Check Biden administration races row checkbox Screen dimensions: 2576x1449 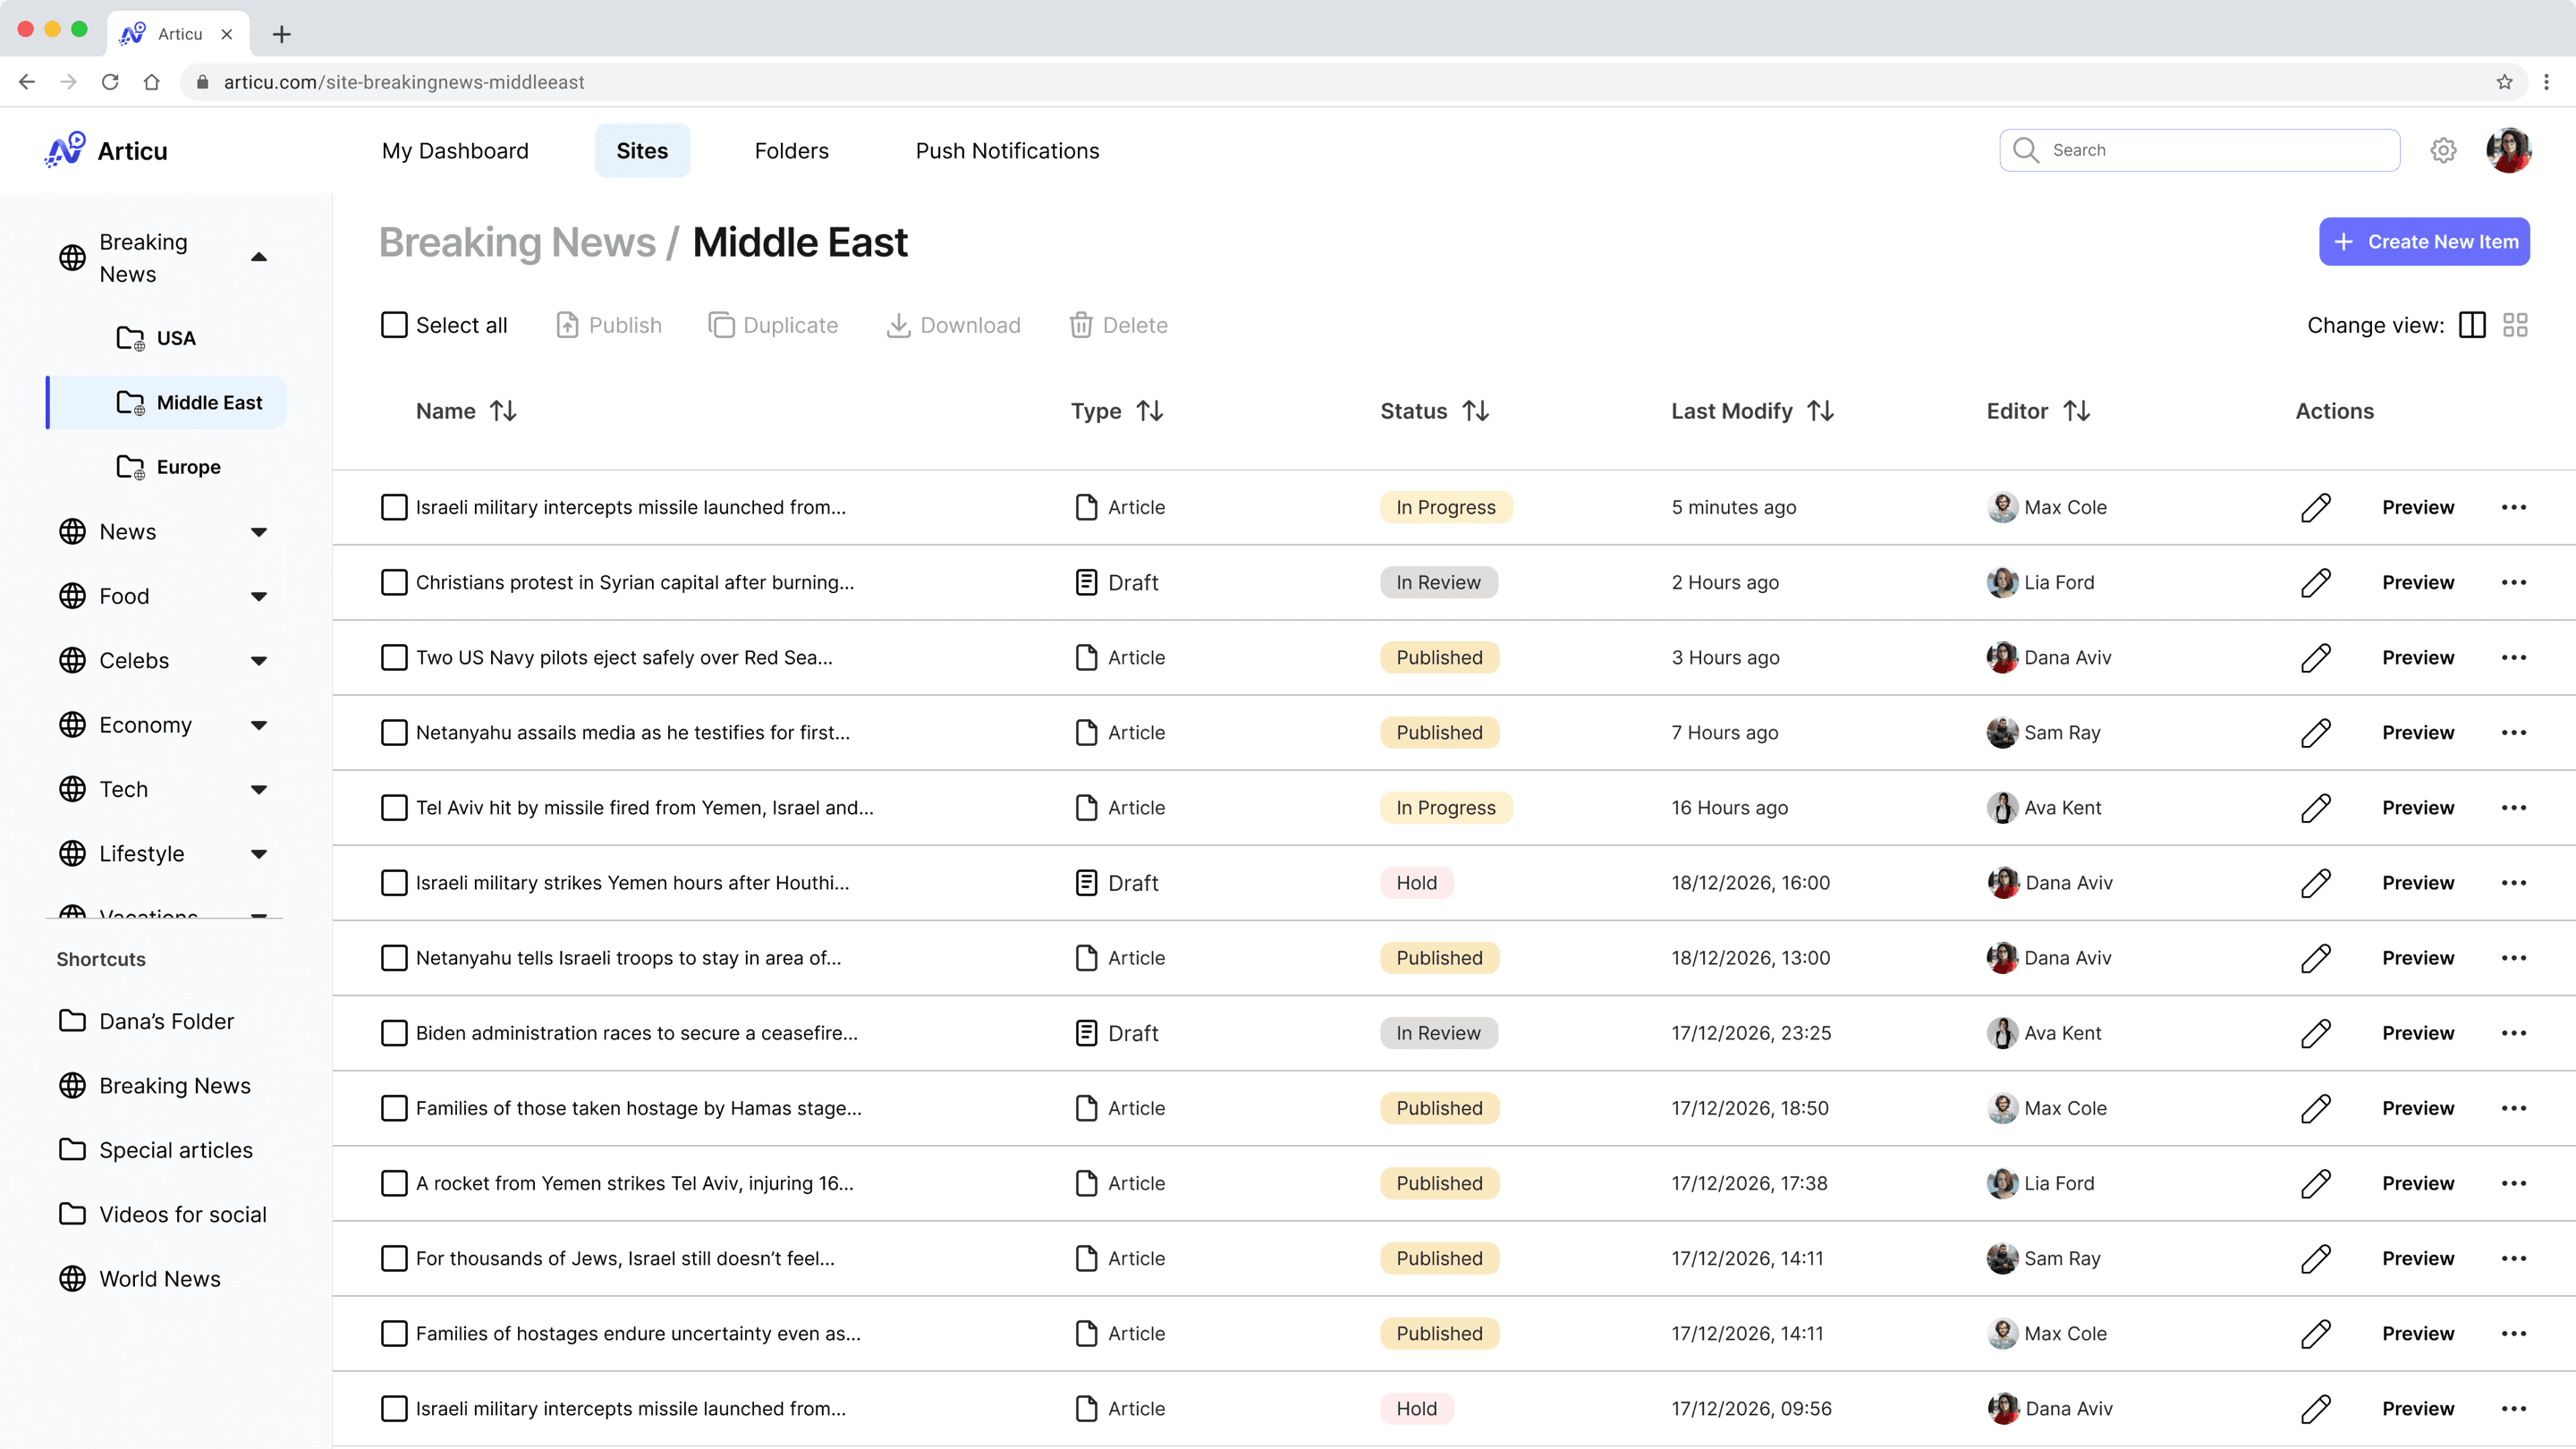(x=394, y=1033)
